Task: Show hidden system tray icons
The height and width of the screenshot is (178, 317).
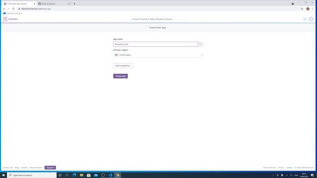Action: tap(273, 175)
